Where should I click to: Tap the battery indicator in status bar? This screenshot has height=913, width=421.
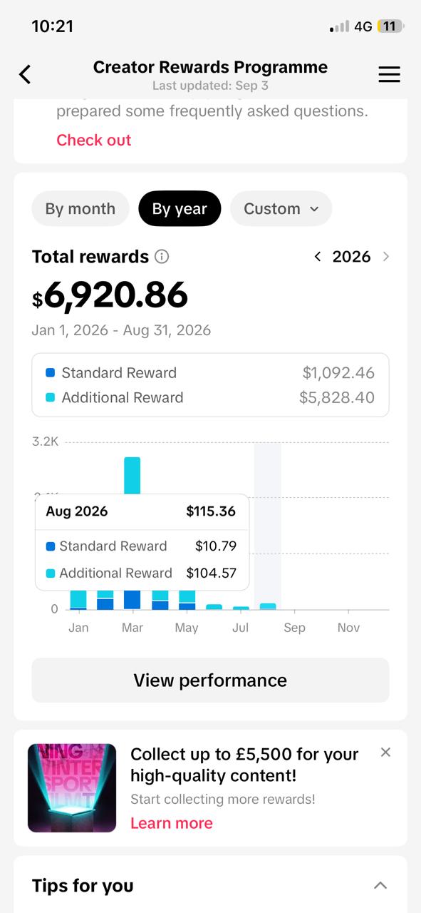click(x=390, y=26)
